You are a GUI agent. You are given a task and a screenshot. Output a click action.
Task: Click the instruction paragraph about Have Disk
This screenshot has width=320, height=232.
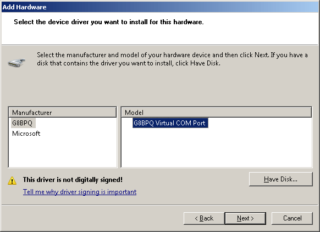(172, 59)
